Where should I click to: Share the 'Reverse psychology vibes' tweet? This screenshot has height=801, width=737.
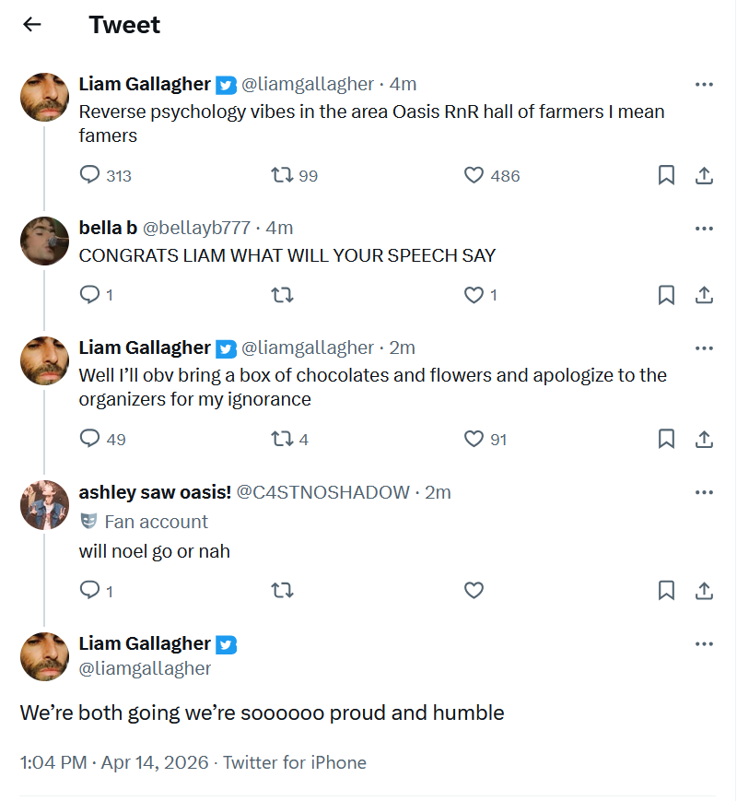704,175
